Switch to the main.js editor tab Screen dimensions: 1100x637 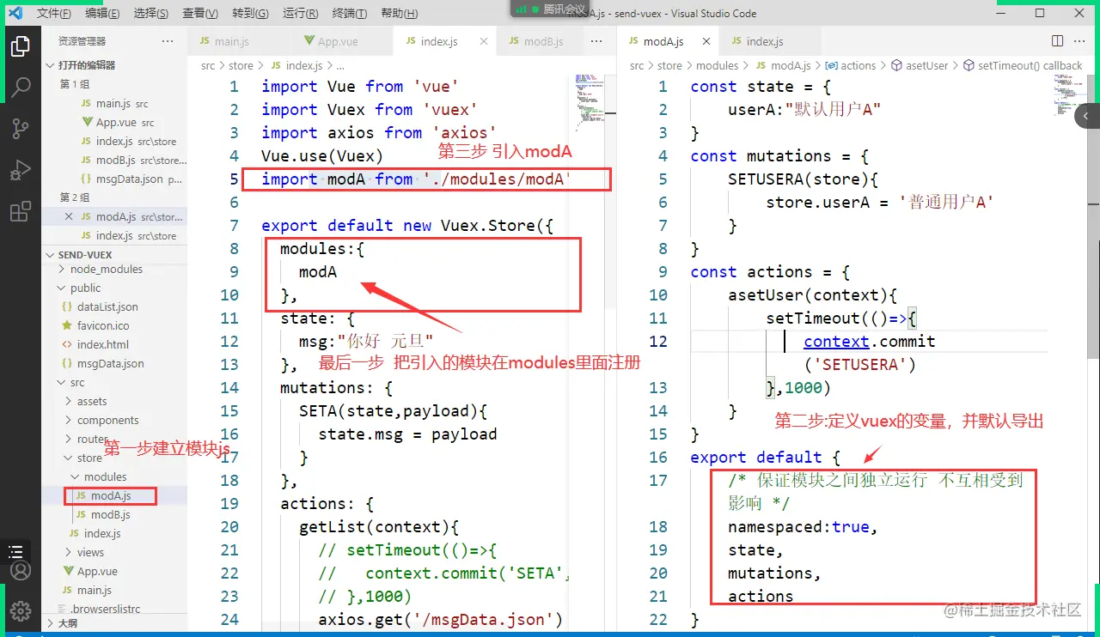coord(231,41)
